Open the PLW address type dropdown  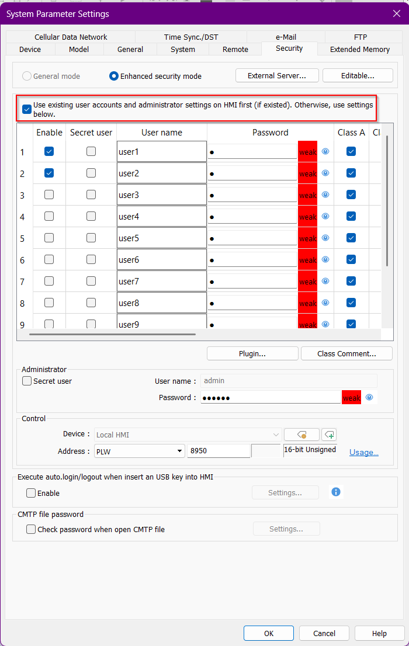tap(180, 451)
